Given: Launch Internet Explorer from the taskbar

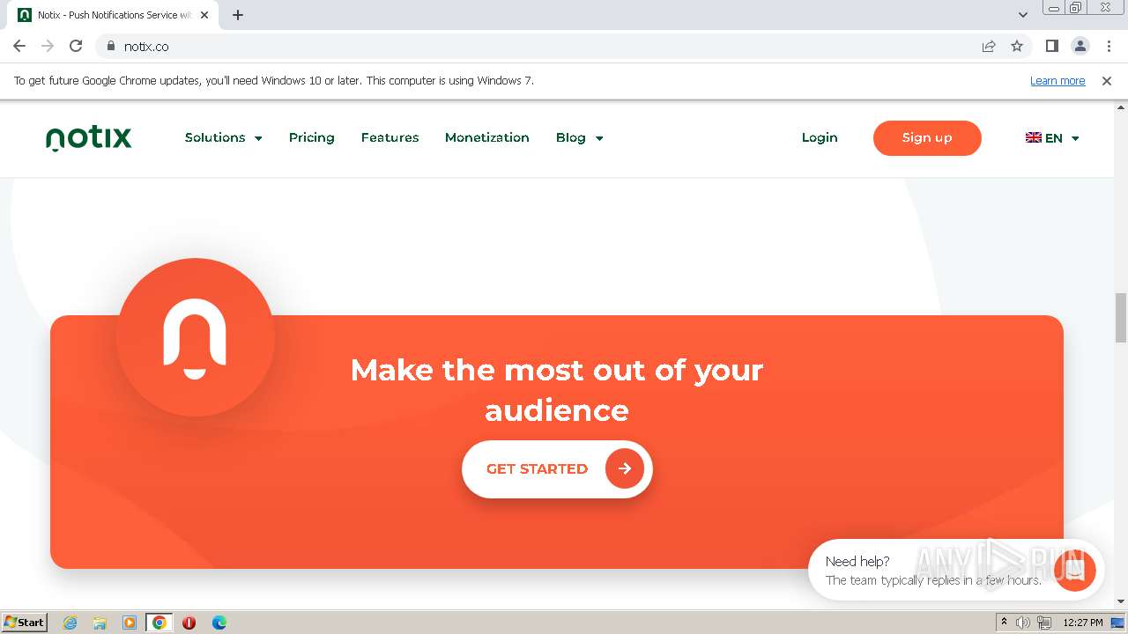Looking at the screenshot, I should [70, 623].
